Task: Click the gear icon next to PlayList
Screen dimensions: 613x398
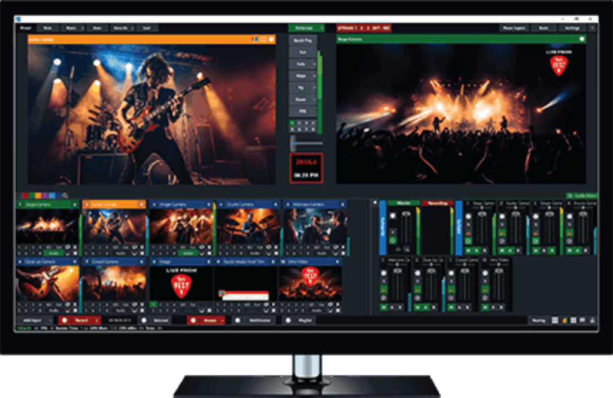Action: tap(288, 320)
